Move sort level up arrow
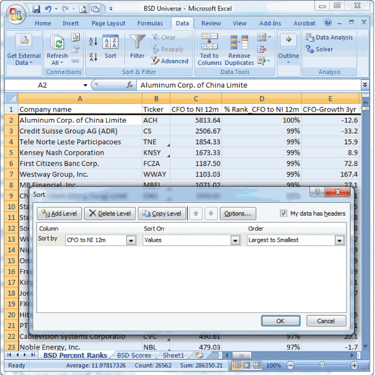 196,213
